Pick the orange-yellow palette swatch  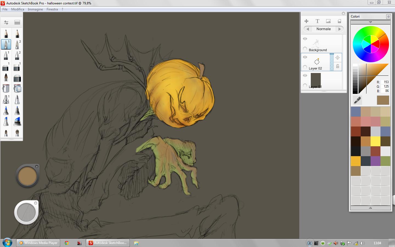[356, 161]
